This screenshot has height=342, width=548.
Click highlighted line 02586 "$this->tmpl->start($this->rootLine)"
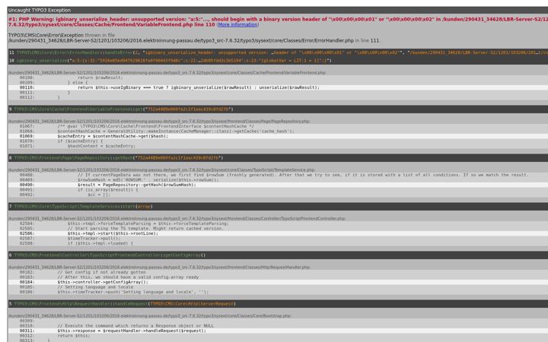coord(278,233)
